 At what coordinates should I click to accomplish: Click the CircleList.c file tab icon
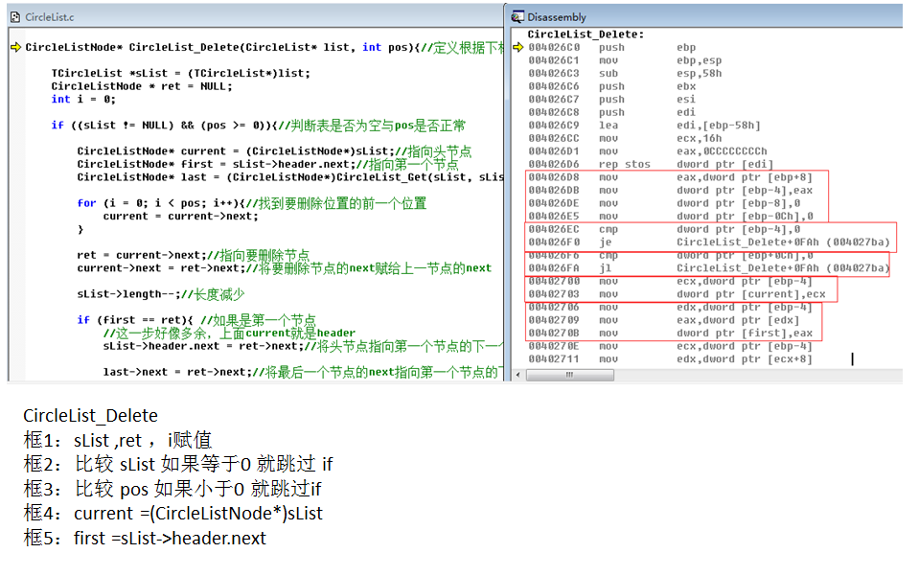[16, 17]
